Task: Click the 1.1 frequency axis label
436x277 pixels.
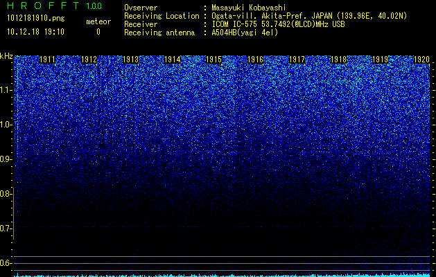Action: point(6,90)
